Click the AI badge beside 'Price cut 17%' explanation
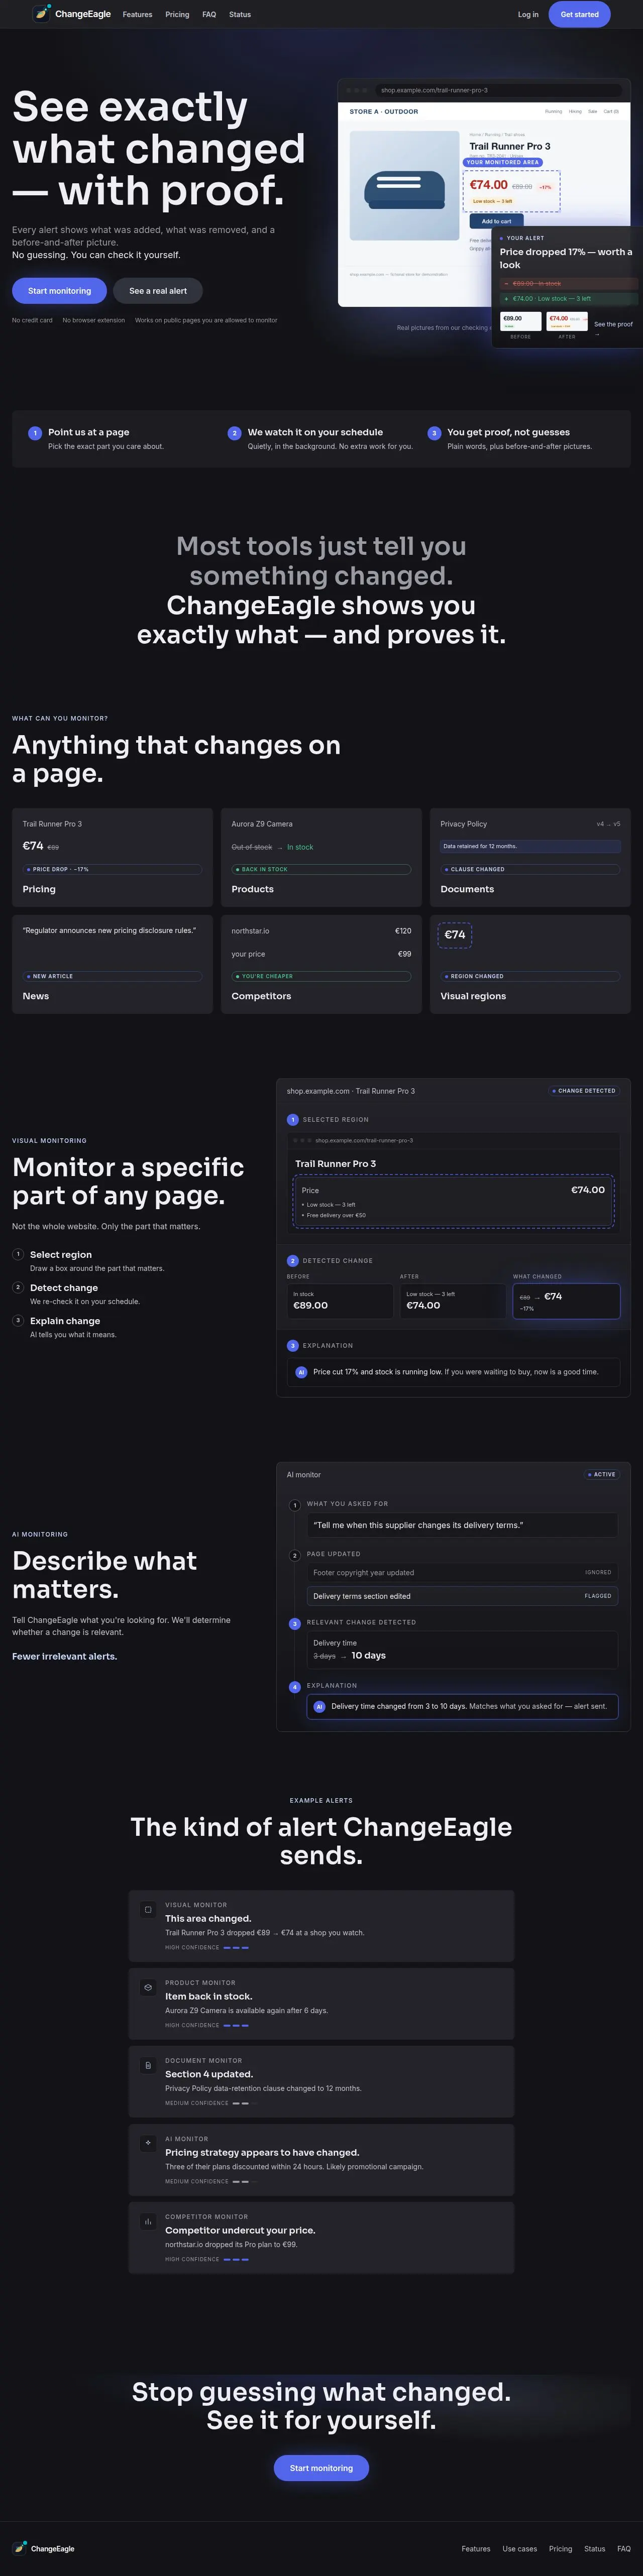This screenshot has height=2576, width=643. point(301,1372)
